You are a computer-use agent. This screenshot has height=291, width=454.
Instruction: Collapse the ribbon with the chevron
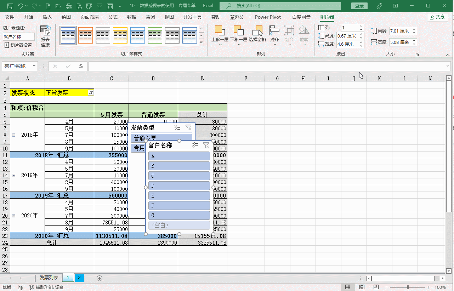tap(448, 55)
